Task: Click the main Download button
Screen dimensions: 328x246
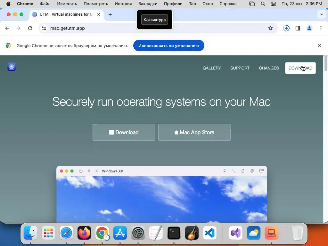Action: pyautogui.click(x=124, y=132)
